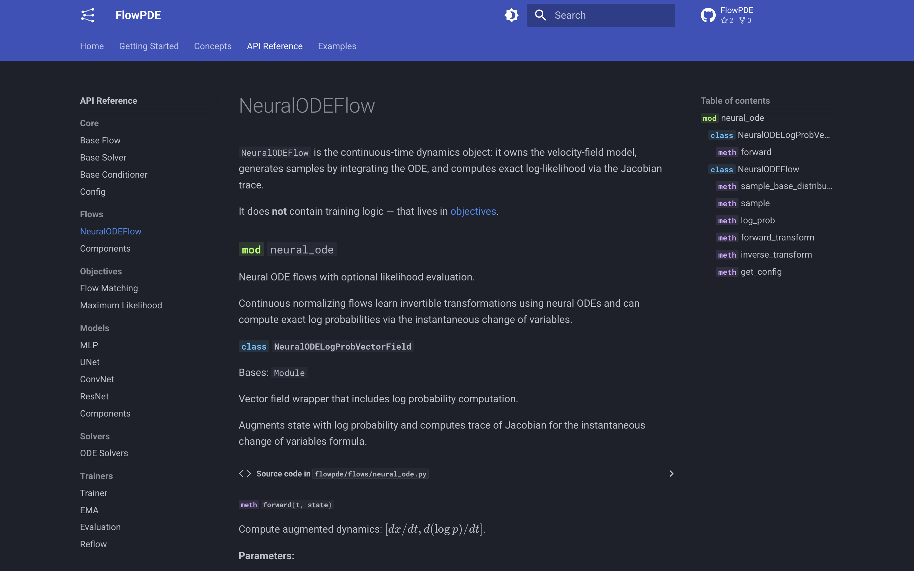The height and width of the screenshot is (571, 914).
Task: Focus the Search input field
Action: pyautogui.click(x=601, y=15)
